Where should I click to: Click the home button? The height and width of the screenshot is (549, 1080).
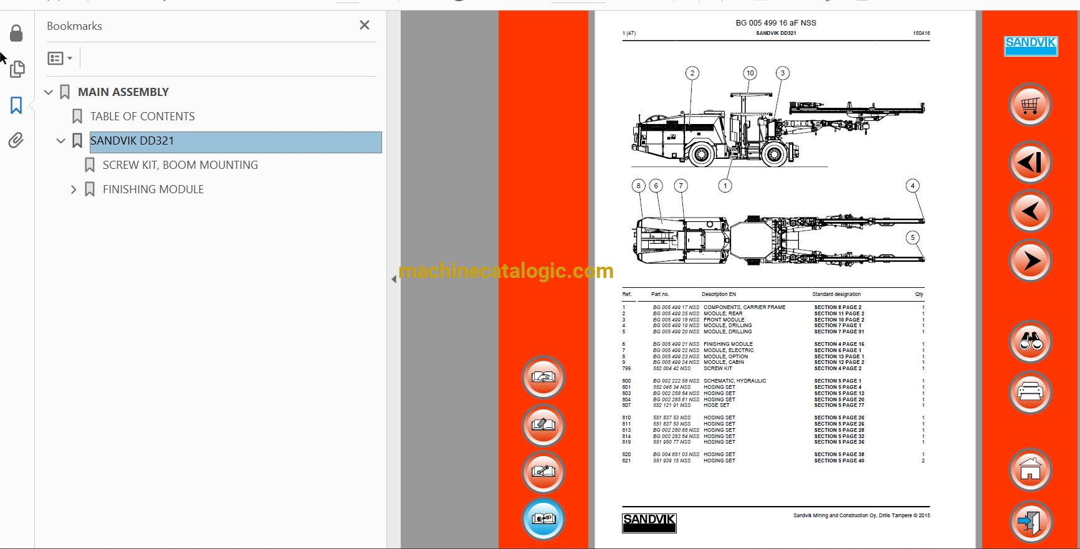[x=1030, y=469]
